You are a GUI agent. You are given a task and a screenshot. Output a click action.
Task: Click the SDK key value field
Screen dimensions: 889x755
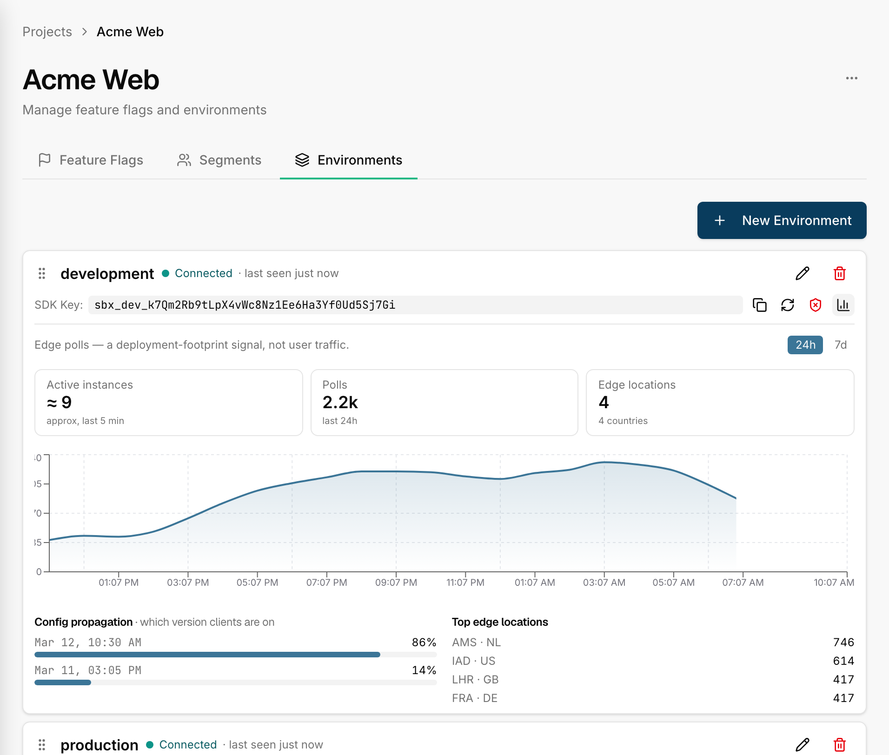coord(415,305)
